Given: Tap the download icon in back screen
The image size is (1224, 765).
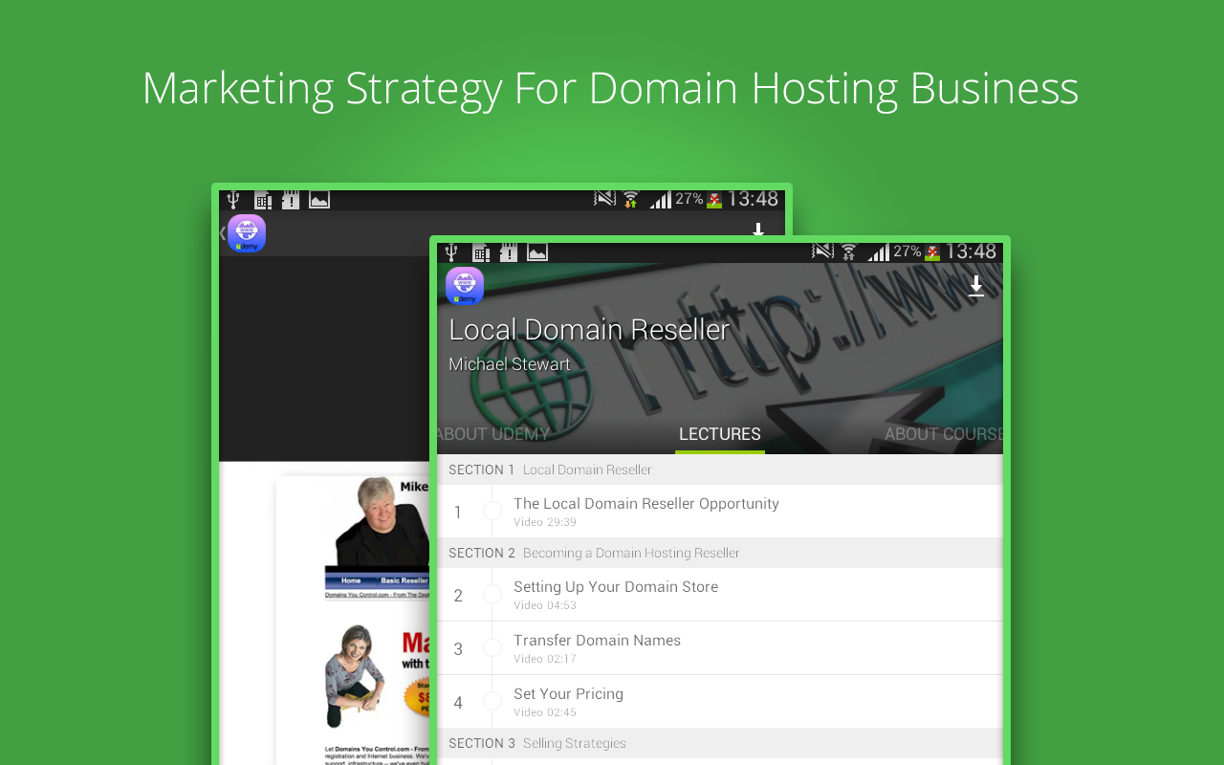Looking at the screenshot, I should pyautogui.click(x=758, y=230).
